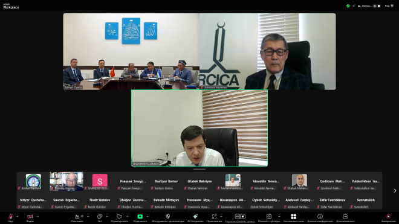The image size is (399, 224).
Task: Go to next page of participant thumbnails
Action: [395, 191]
